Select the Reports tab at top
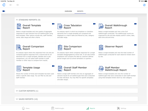The height and width of the screenshot is (111, 148). pos(80,11)
